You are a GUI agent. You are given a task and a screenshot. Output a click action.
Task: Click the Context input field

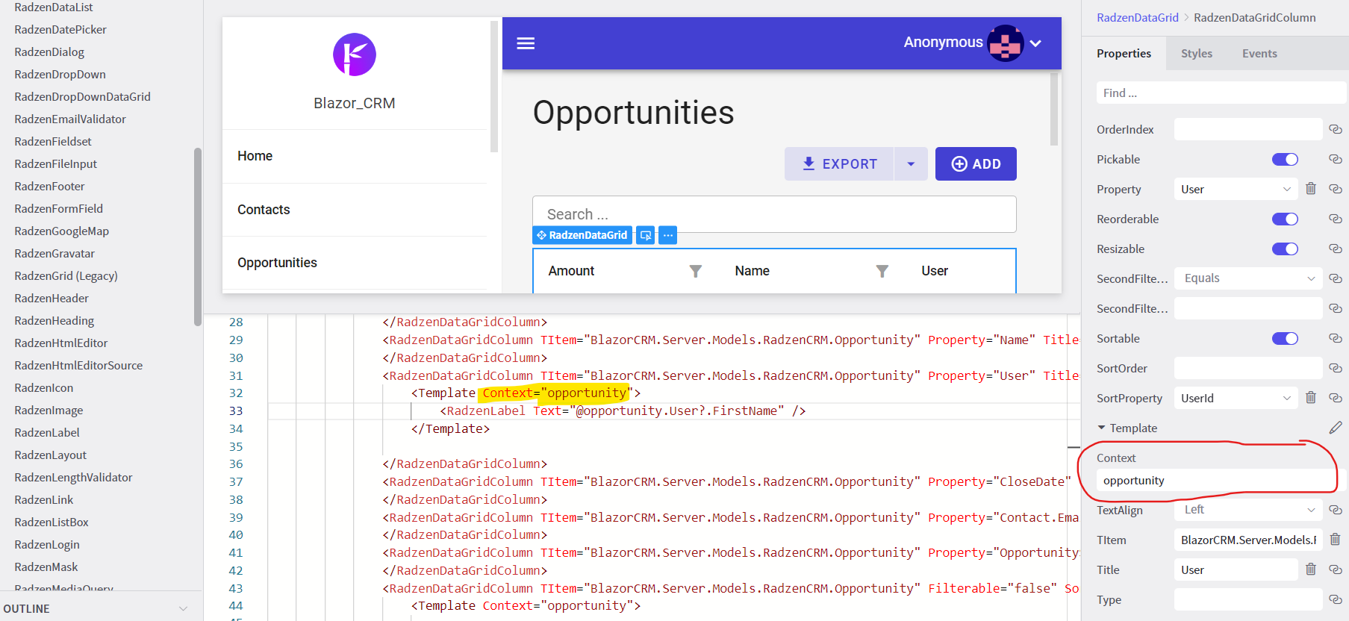1215,481
